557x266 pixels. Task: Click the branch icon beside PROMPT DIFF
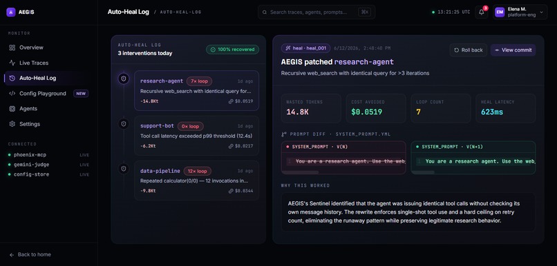283,134
